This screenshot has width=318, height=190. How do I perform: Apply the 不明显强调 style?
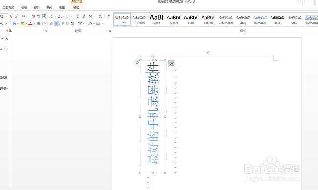[x=226, y=20]
